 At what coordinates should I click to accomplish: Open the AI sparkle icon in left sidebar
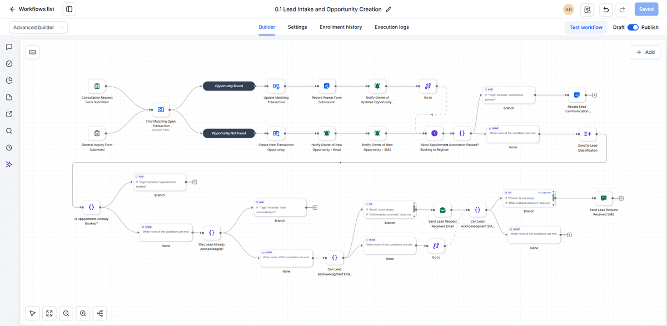[9, 164]
